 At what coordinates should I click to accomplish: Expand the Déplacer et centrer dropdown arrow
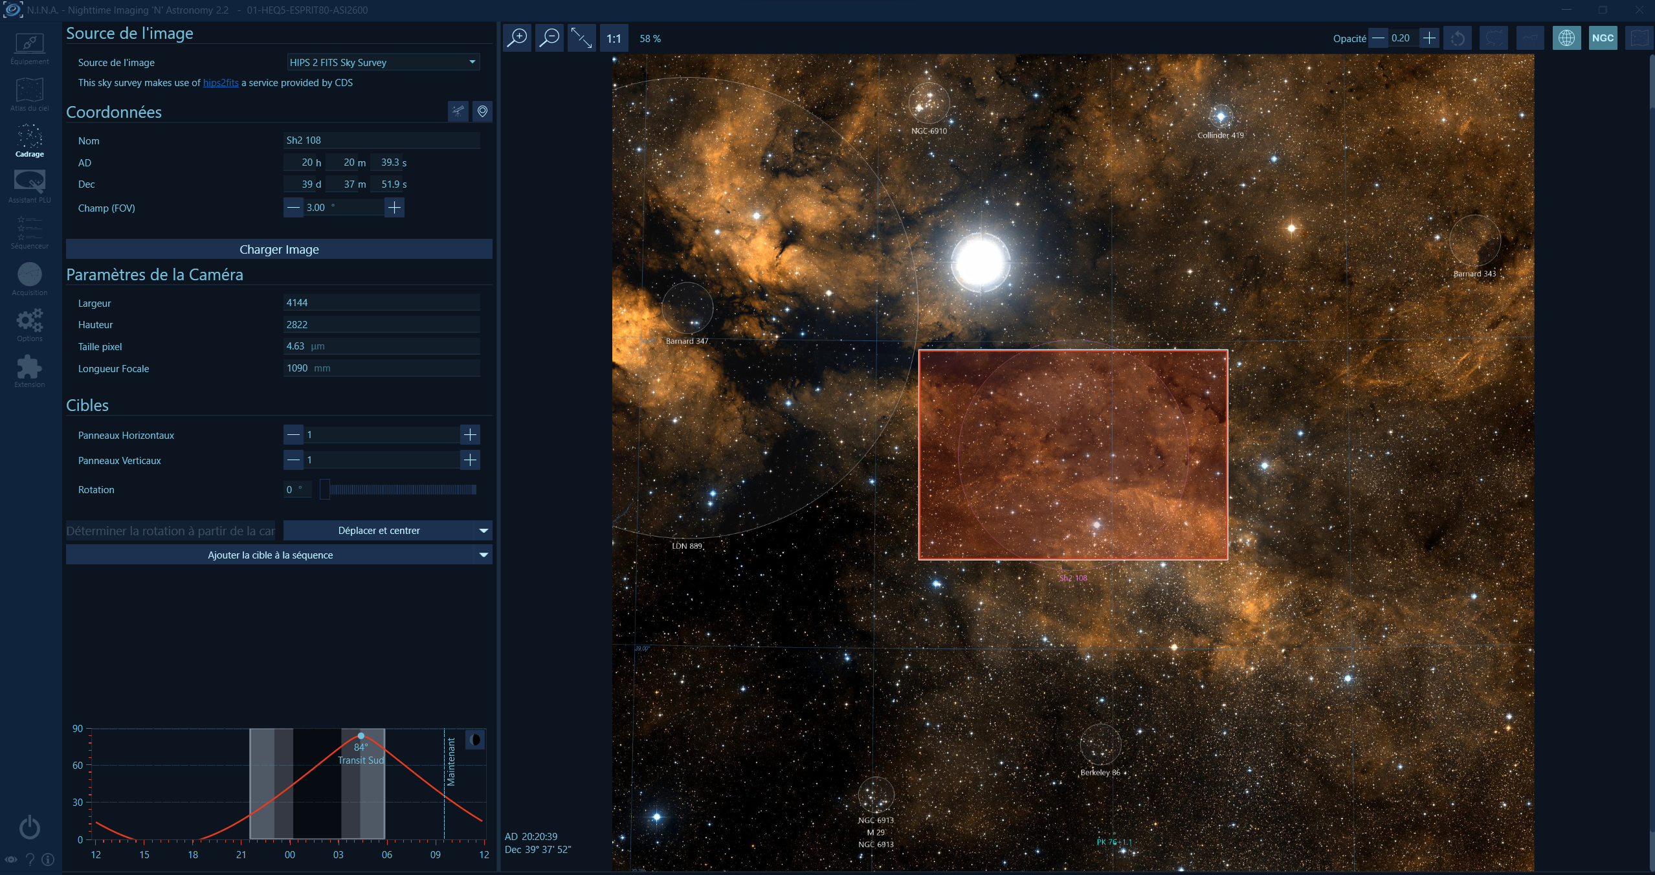click(483, 531)
